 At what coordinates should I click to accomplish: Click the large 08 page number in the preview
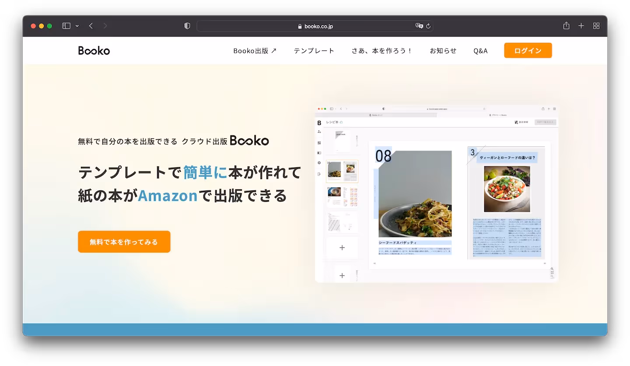(383, 156)
